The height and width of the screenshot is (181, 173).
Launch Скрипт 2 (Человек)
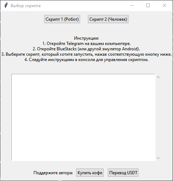coord(108,19)
